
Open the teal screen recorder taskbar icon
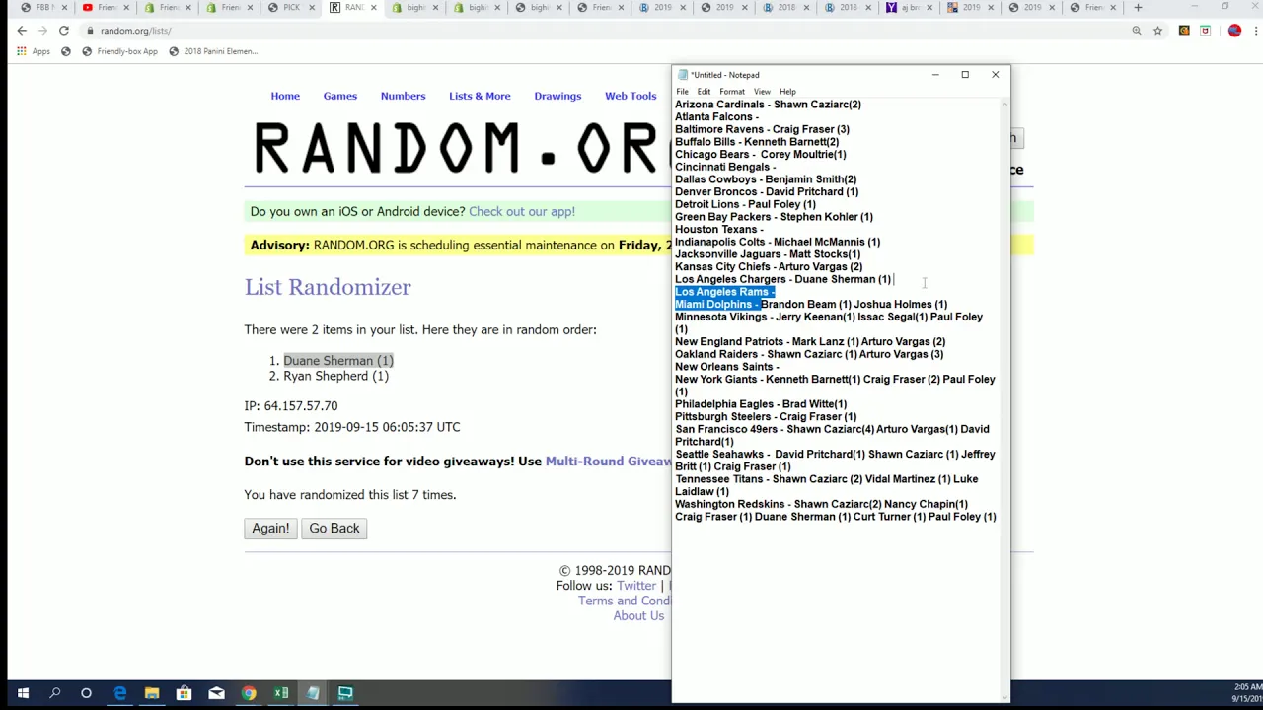[x=345, y=693]
